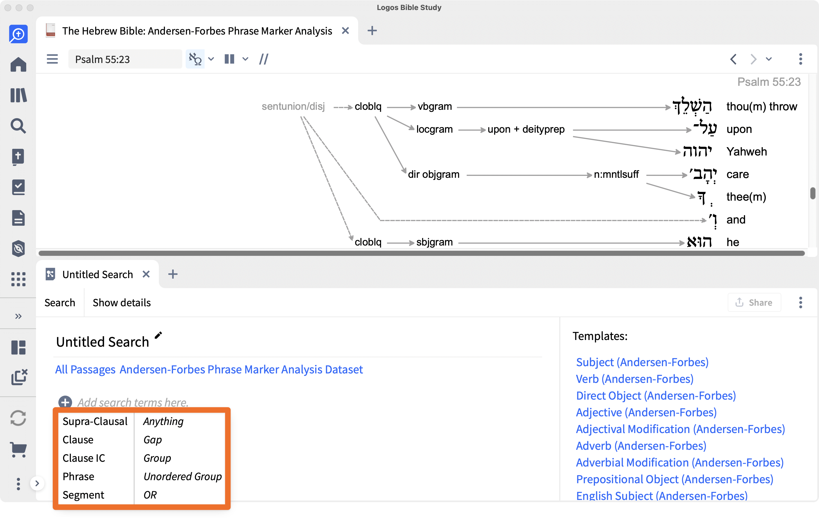Add a new tab beside Hebrew Bible
The width and height of the screenshot is (819, 520).
click(x=372, y=31)
